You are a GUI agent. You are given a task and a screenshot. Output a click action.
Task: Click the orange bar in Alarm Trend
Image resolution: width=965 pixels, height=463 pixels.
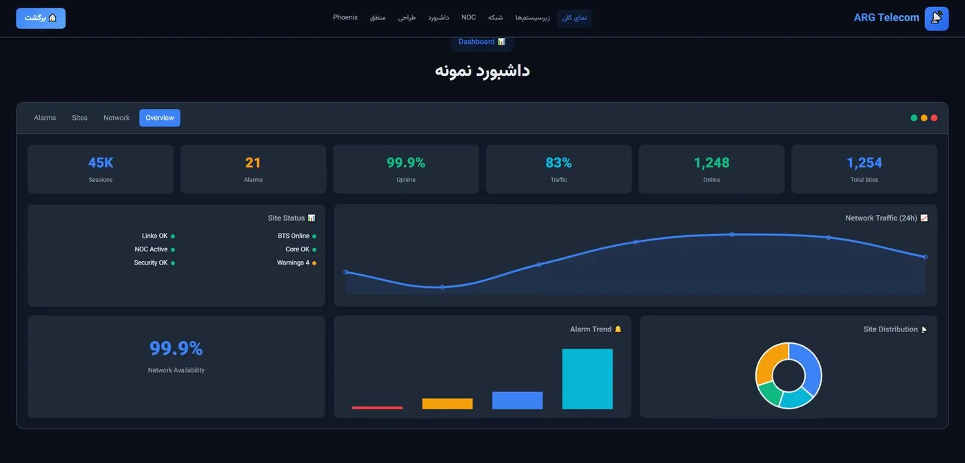click(x=447, y=404)
